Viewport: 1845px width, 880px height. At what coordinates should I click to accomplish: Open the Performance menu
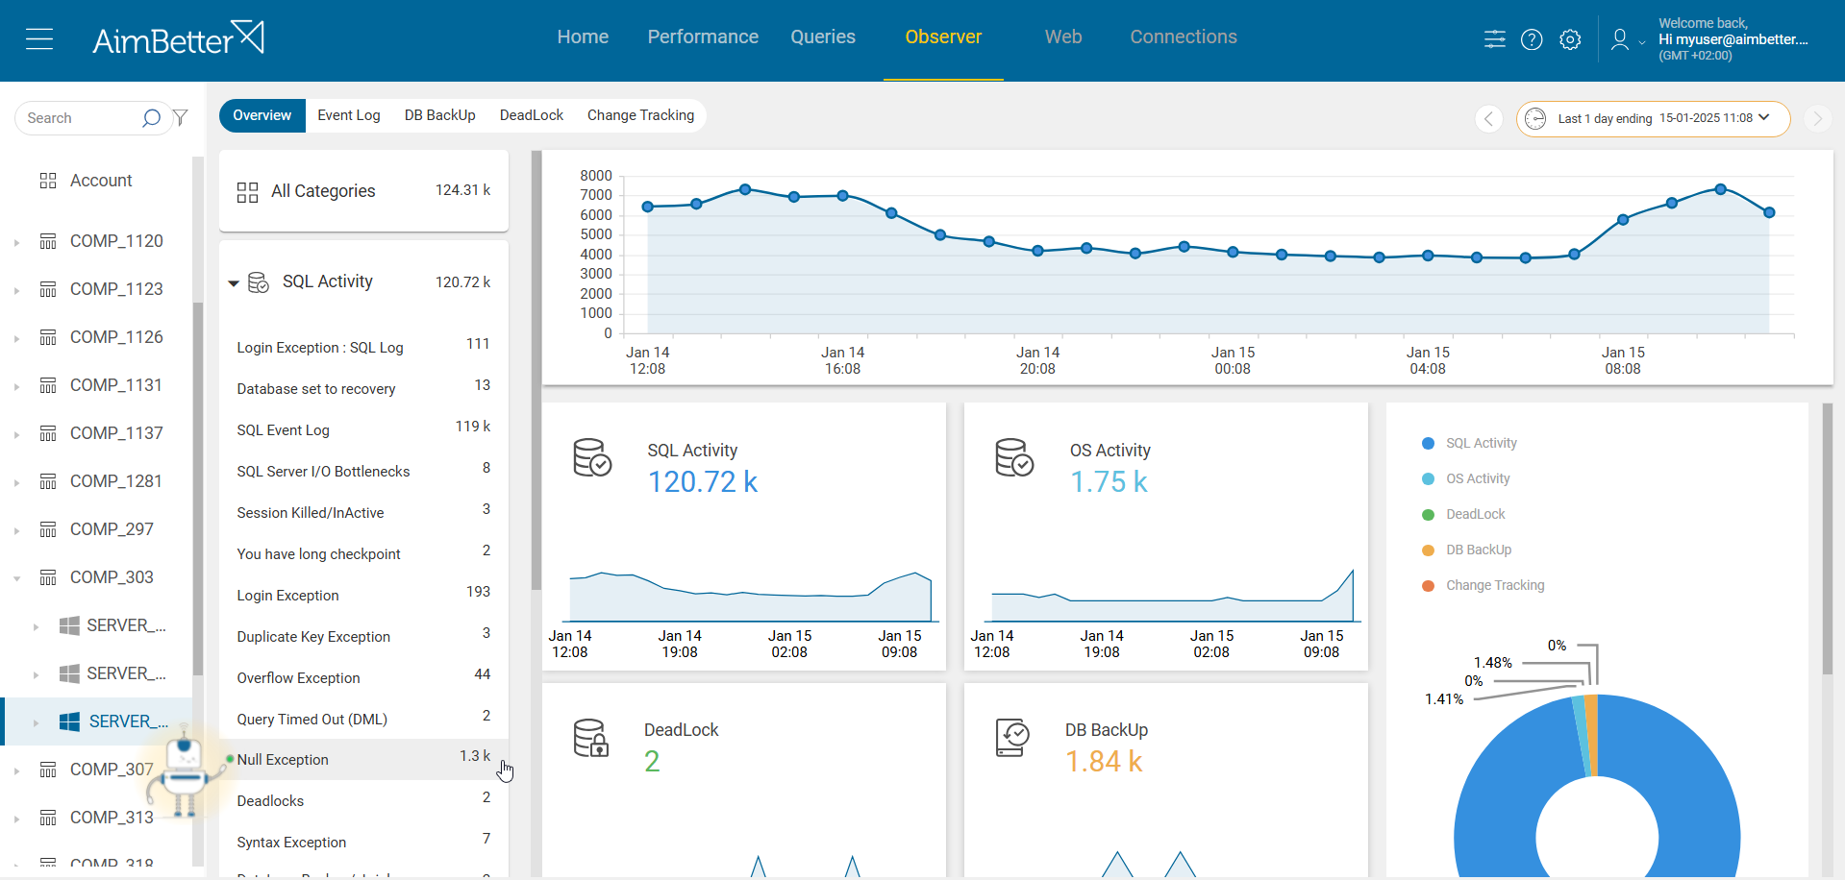point(703,37)
